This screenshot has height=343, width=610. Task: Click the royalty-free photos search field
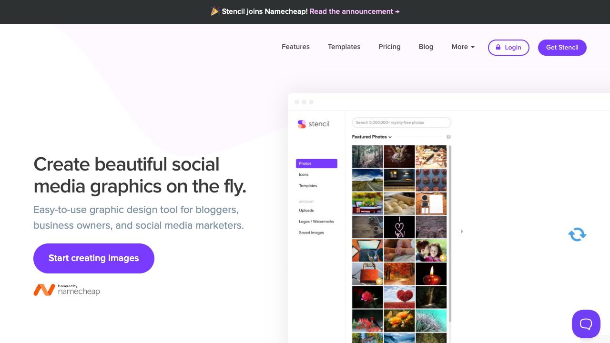pyautogui.click(x=401, y=122)
